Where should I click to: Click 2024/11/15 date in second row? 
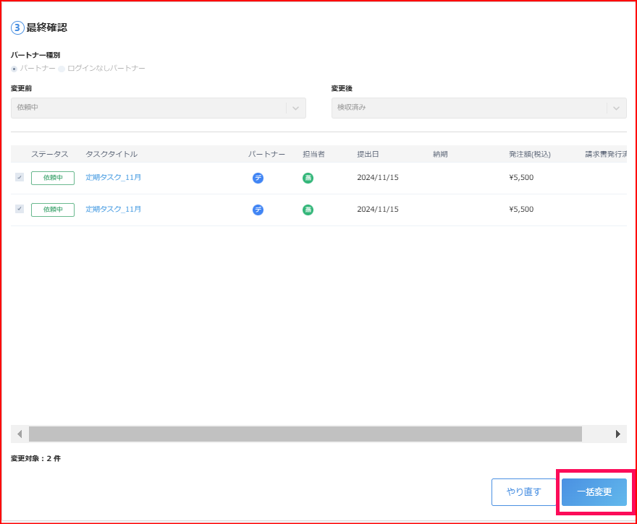coord(378,210)
